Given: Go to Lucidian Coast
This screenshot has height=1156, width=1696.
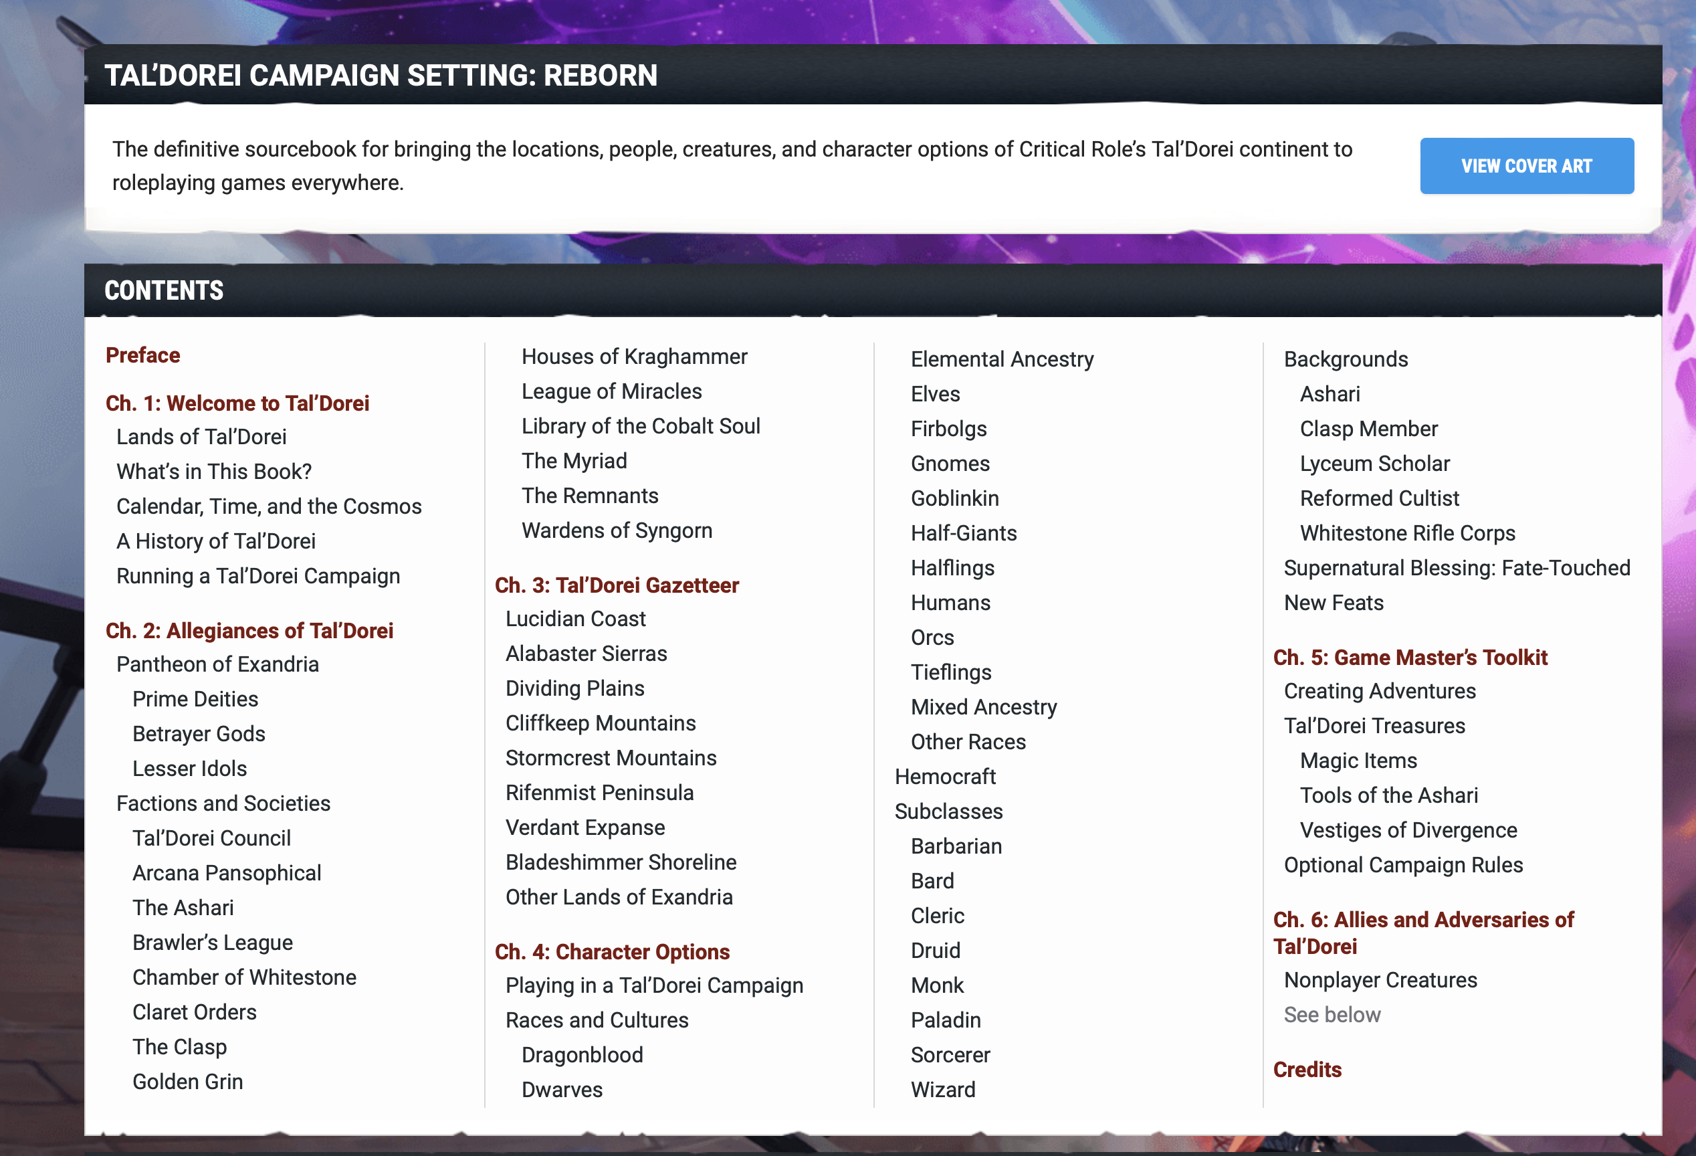Looking at the screenshot, I should [x=576, y=619].
